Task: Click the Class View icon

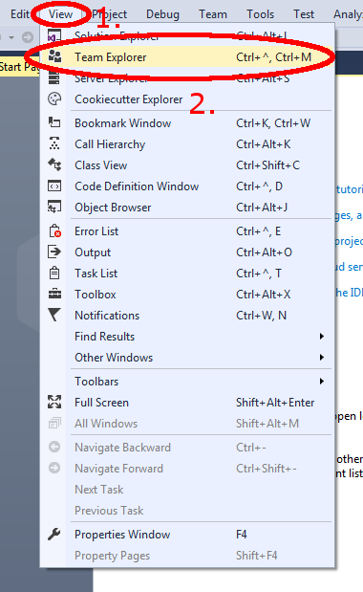Action: click(54, 165)
